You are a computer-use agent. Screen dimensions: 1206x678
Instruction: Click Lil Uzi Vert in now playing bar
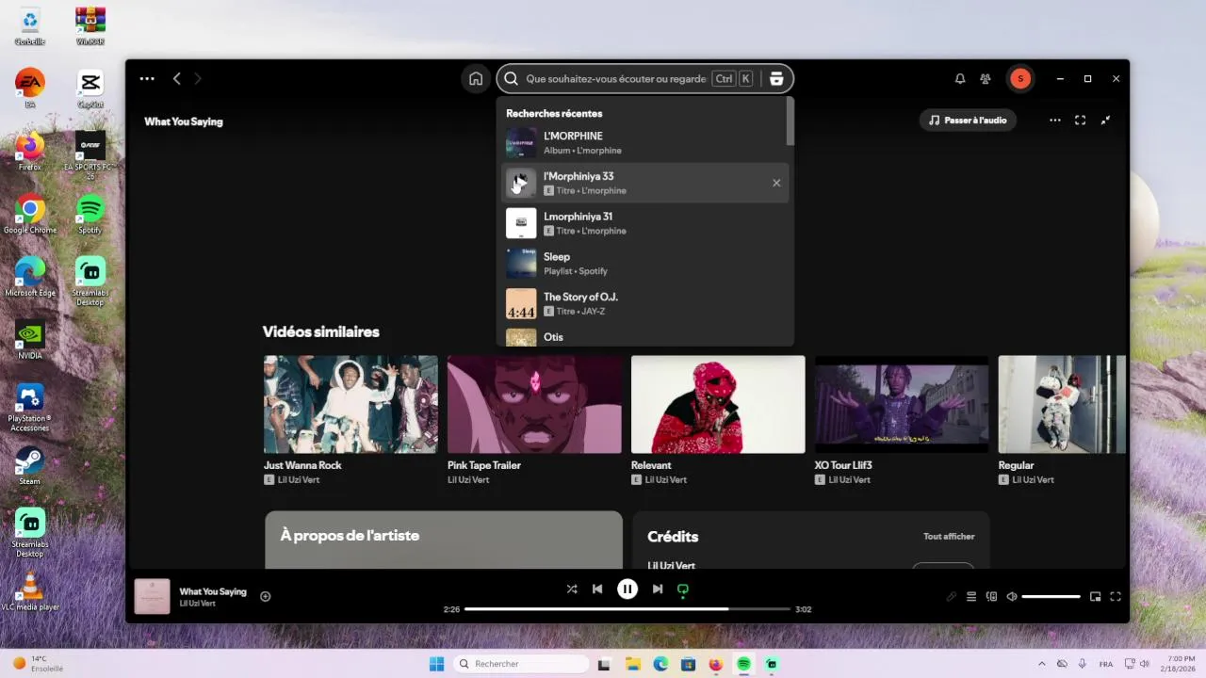[x=198, y=604]
